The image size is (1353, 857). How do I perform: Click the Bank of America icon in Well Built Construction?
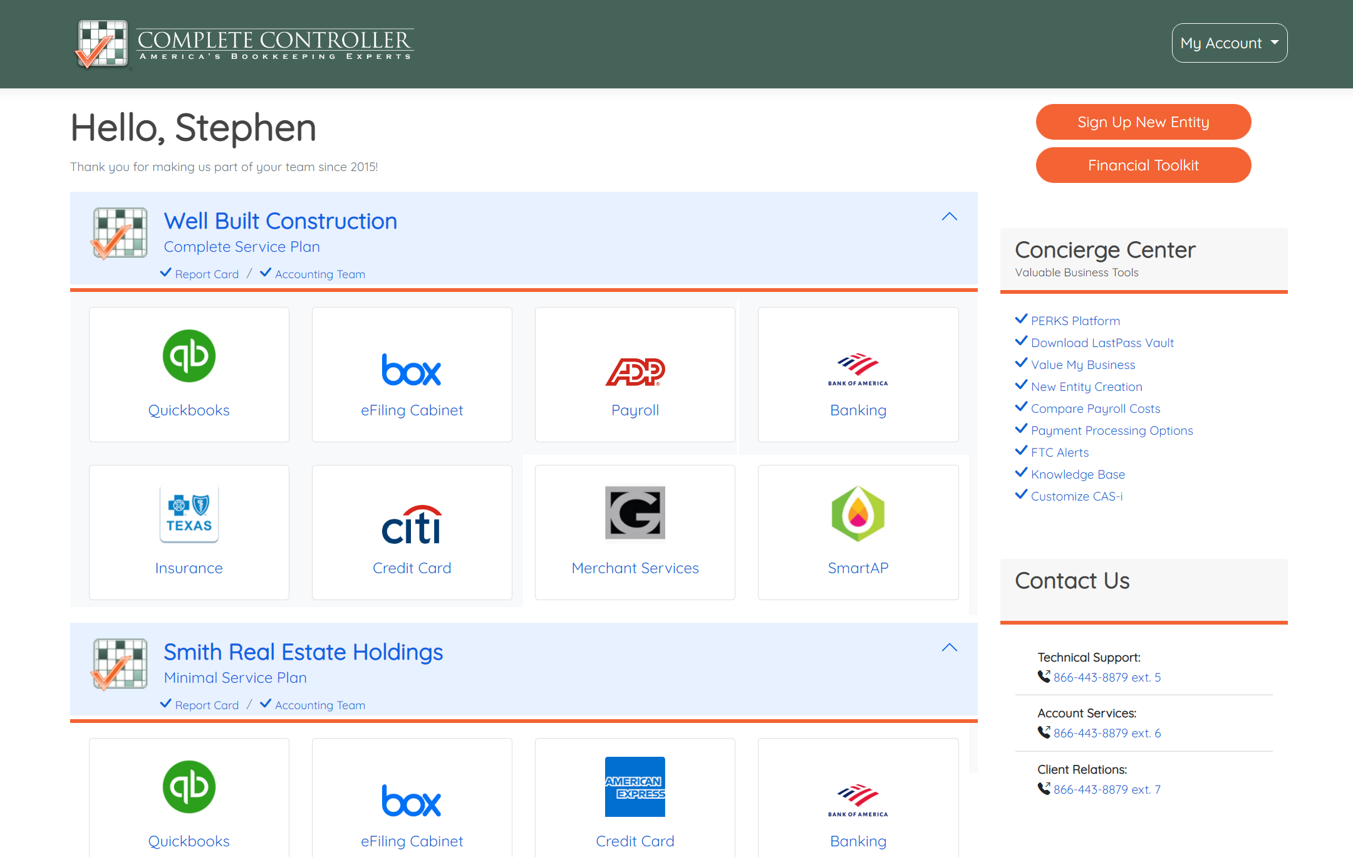858,370
